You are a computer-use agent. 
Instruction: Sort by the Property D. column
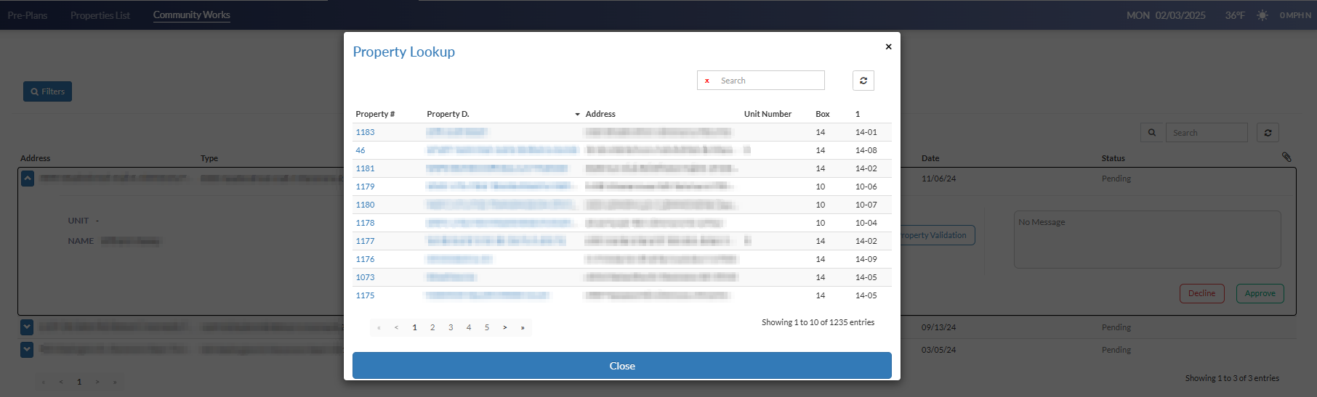click(x=448, y=114)
